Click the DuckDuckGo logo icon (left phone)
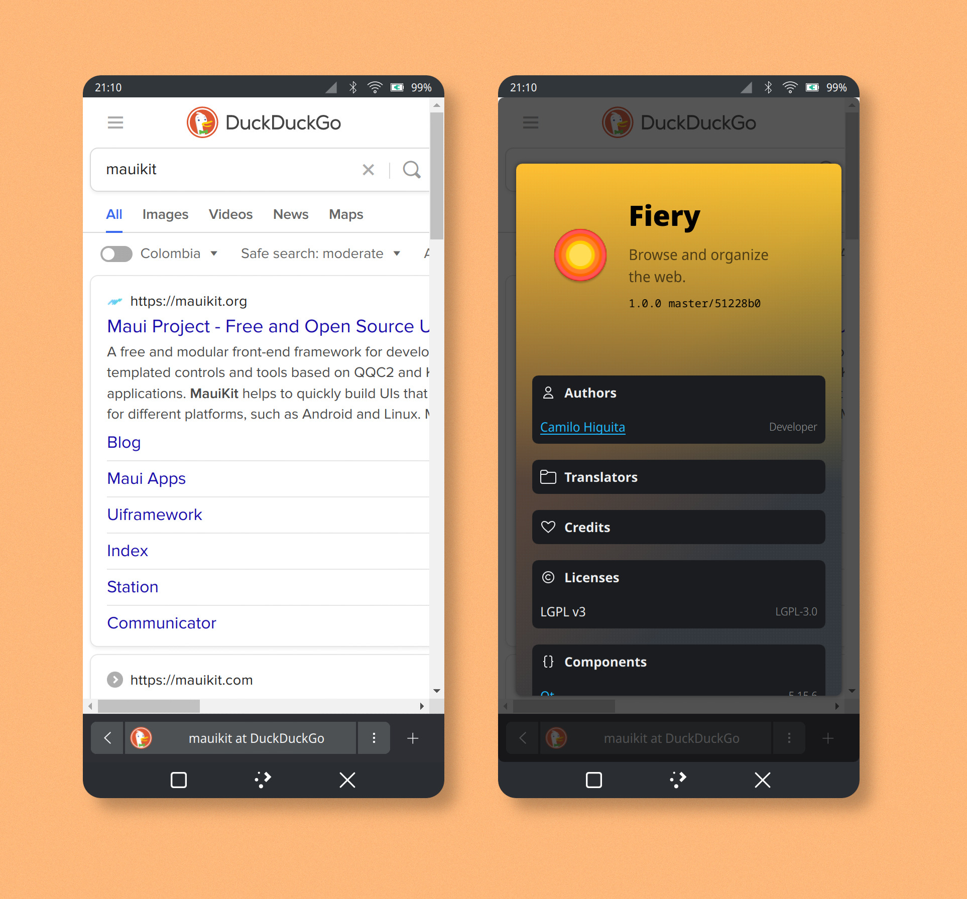This screenshot has width=967, height=899. coord(200,121)
